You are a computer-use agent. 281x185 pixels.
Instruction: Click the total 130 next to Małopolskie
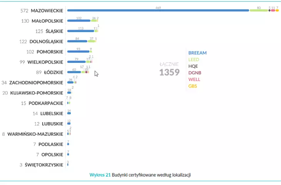tap(25, 21)
